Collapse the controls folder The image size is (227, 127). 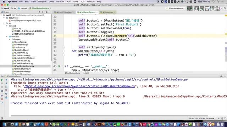7,37
